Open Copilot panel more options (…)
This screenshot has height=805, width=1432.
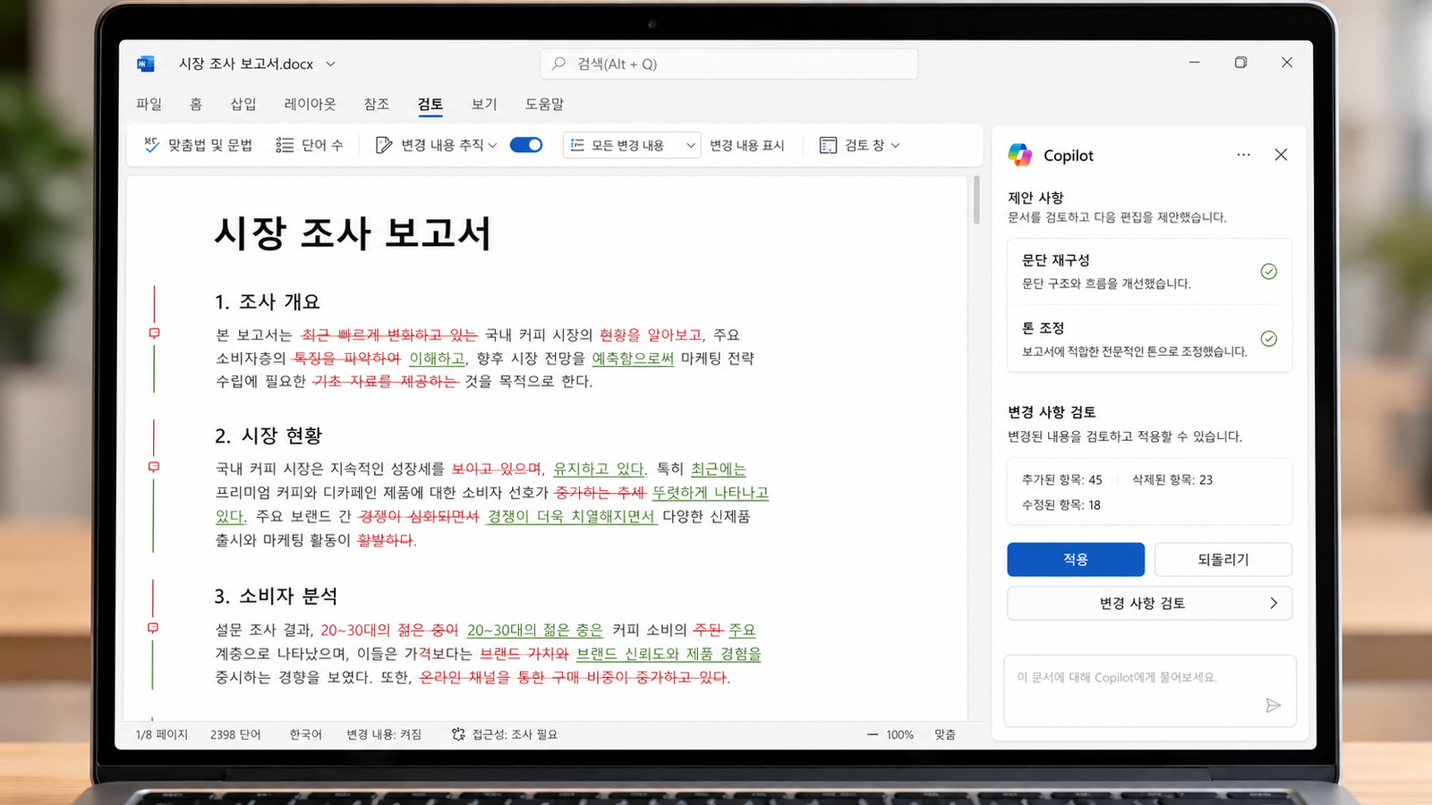coord(1243,155)
